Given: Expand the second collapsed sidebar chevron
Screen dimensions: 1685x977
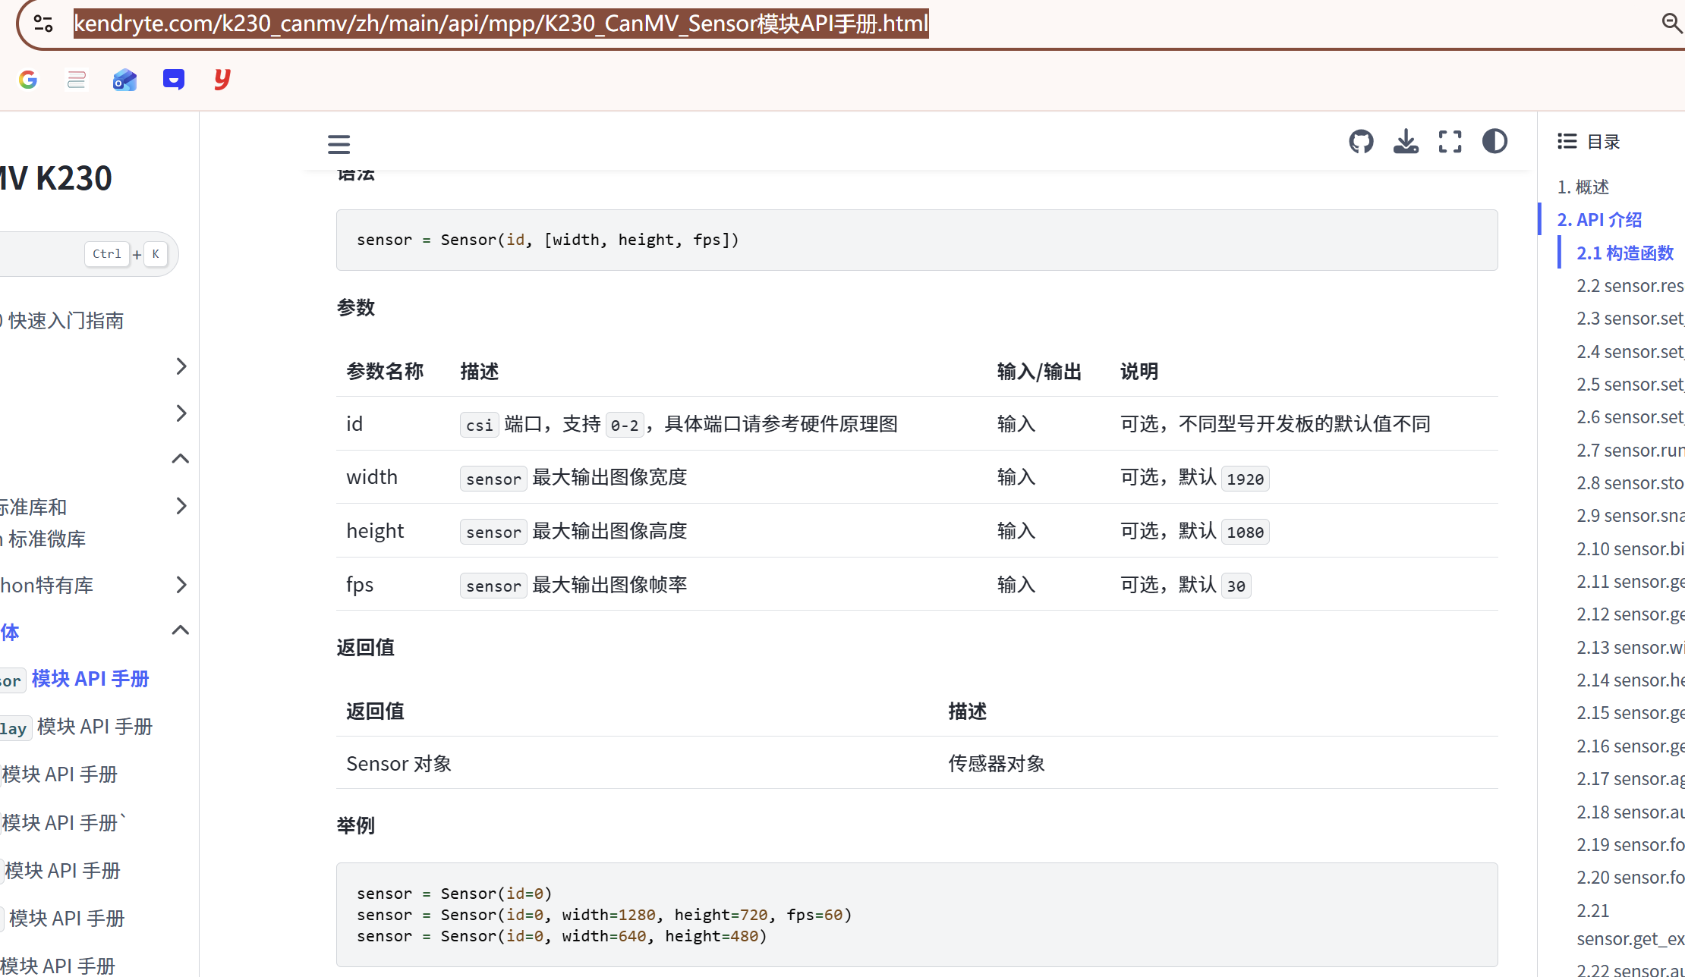Looking at the screenshot, I should (x=181, y=413).
